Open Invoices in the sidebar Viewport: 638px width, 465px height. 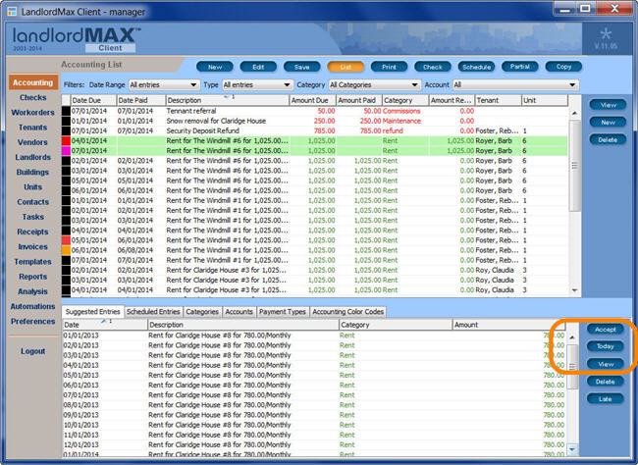33,246
